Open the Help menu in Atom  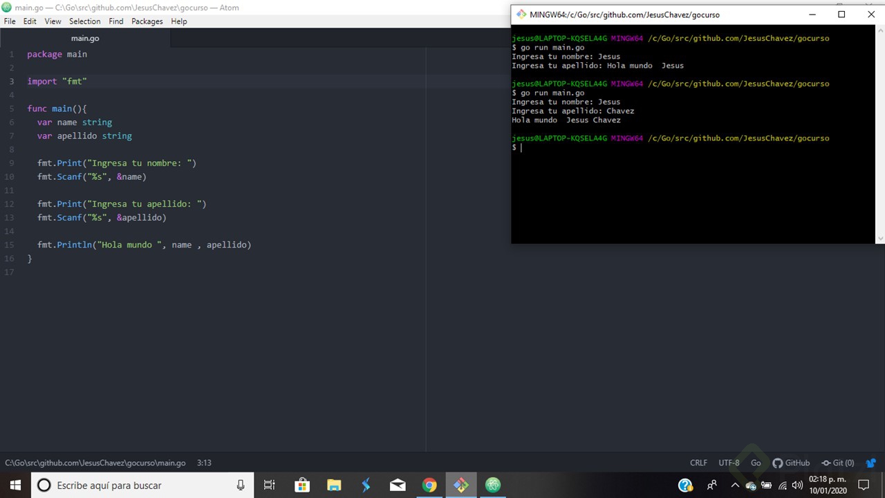coord(179,21)
